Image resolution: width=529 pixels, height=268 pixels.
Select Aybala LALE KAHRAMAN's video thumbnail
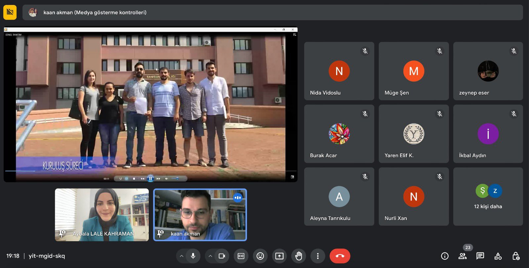click(x=102, y=215)
